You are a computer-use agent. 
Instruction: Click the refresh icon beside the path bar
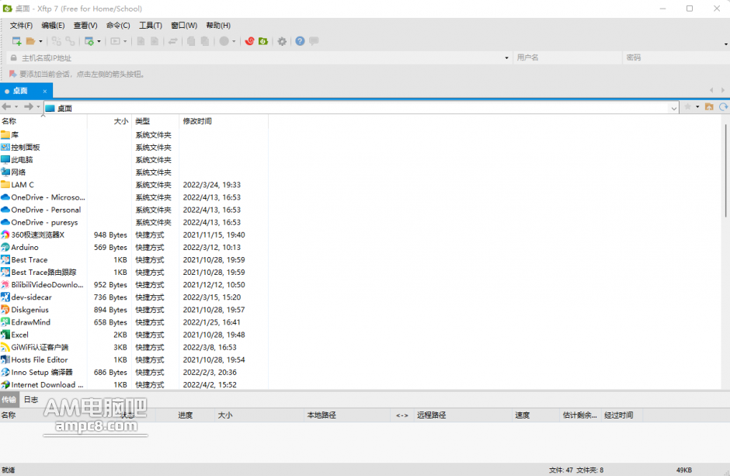click(724, 107)
